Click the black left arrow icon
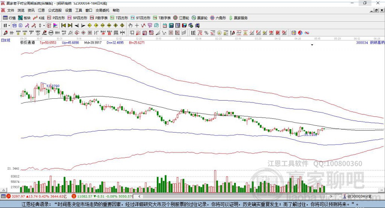385x208 pixels. pyautogui.click(x=77, y=26)
